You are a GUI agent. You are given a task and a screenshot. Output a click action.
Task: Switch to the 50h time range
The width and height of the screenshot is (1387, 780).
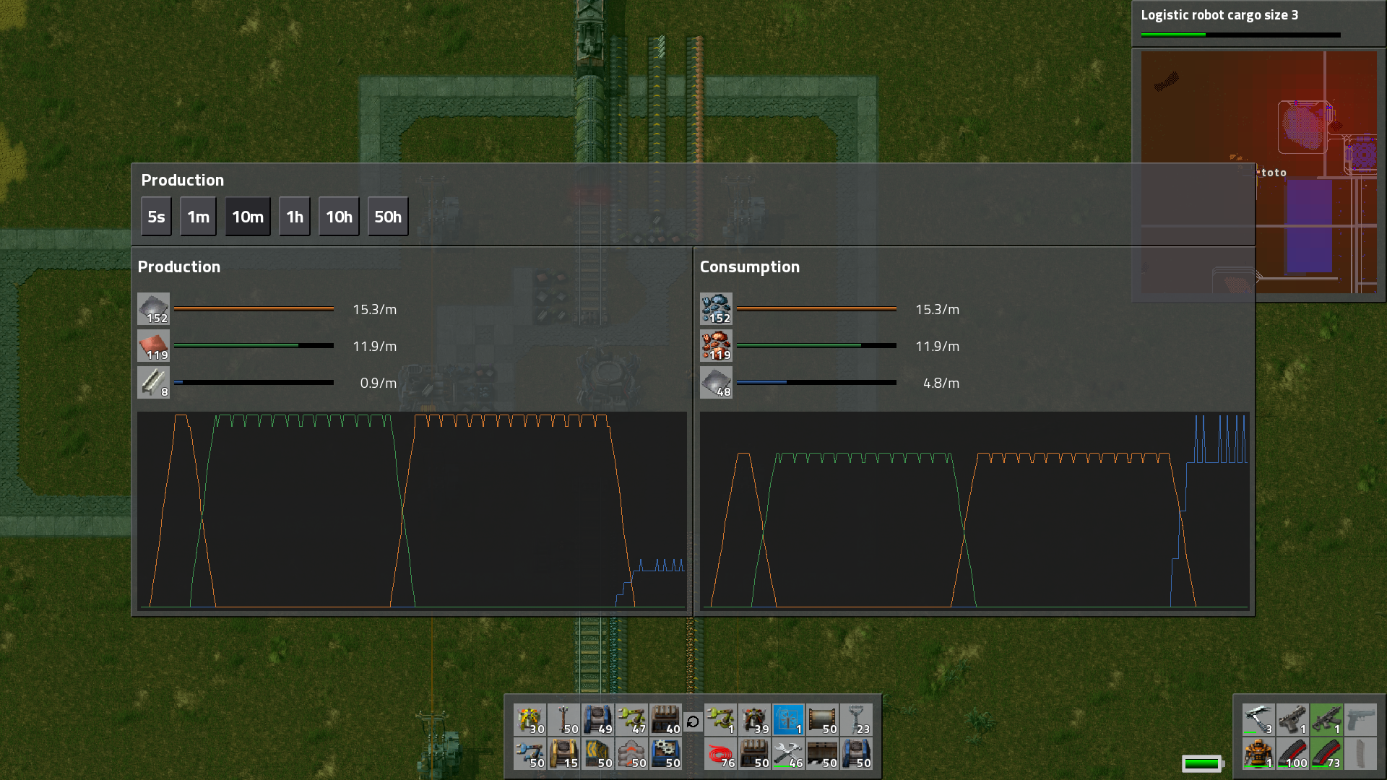tap(388, 217)
